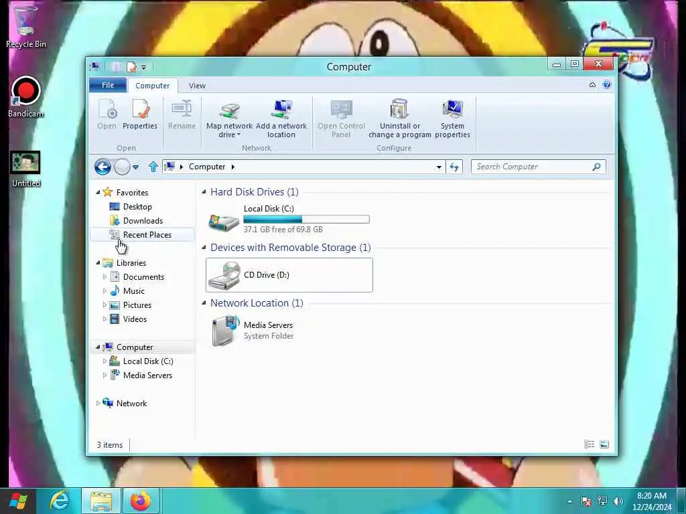Image resolution: width=686 pixels, height=514 pixels.
Task: Select Recent Places in sidebar
Action: click(142, 235)
